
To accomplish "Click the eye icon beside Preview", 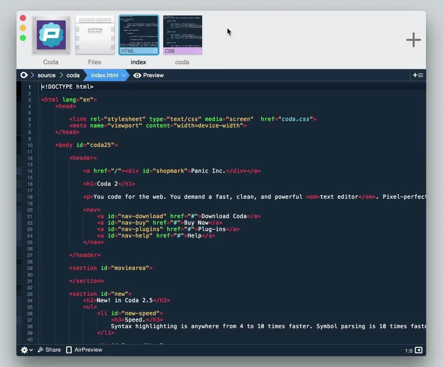I will [x=137, y=75].
